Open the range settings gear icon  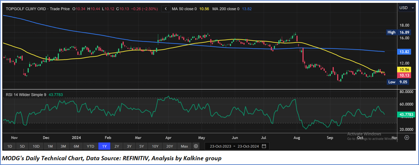click(x=196, y=146)
